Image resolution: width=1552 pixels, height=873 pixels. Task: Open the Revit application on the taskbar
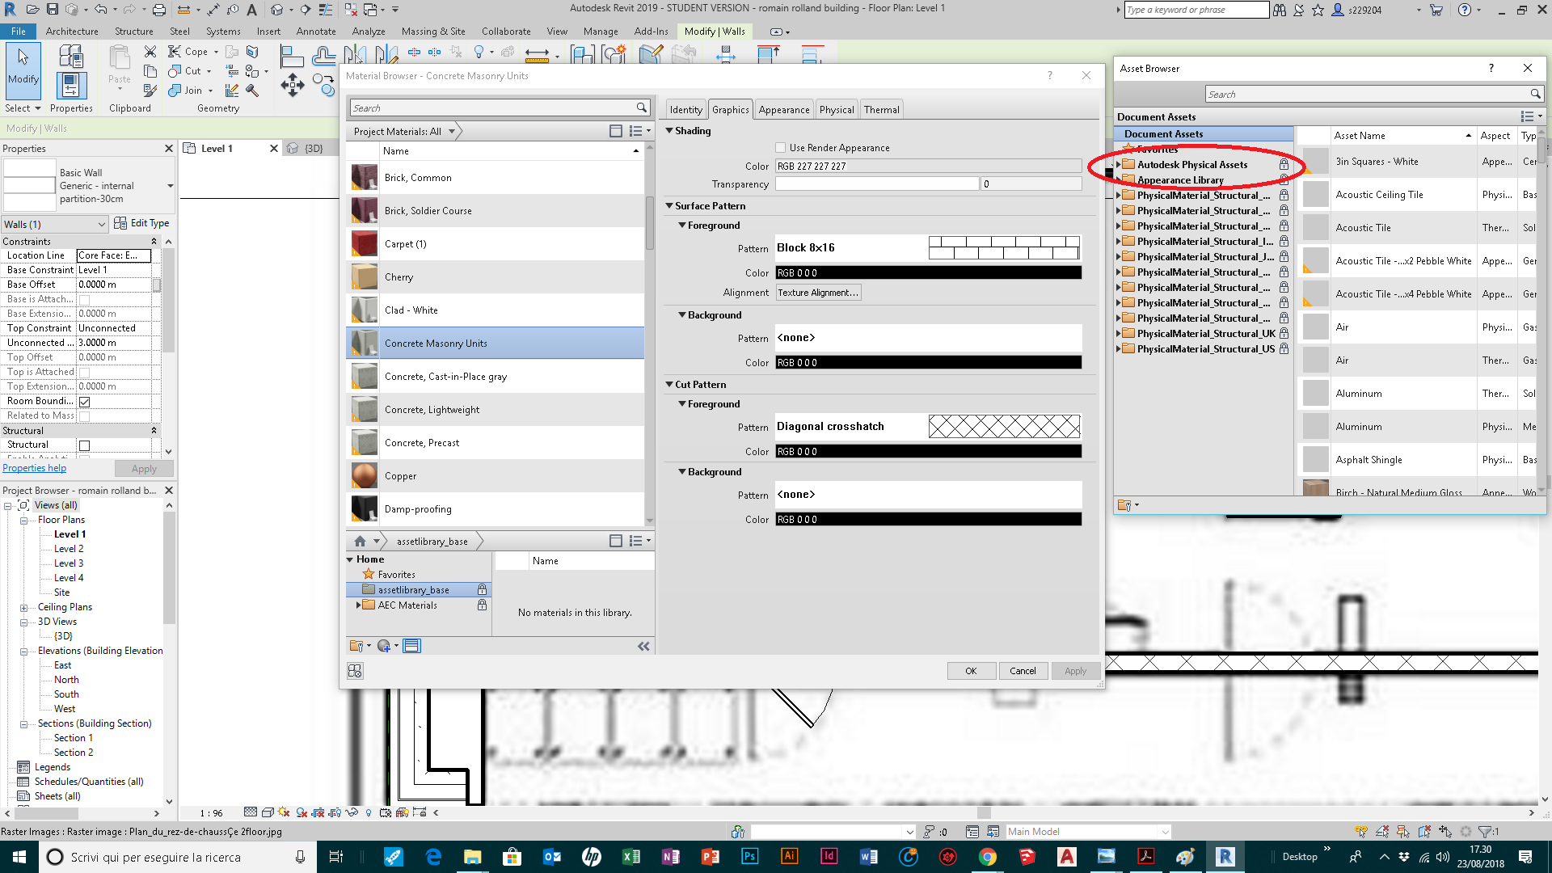pyautogui.click(x=1225, y=857)
